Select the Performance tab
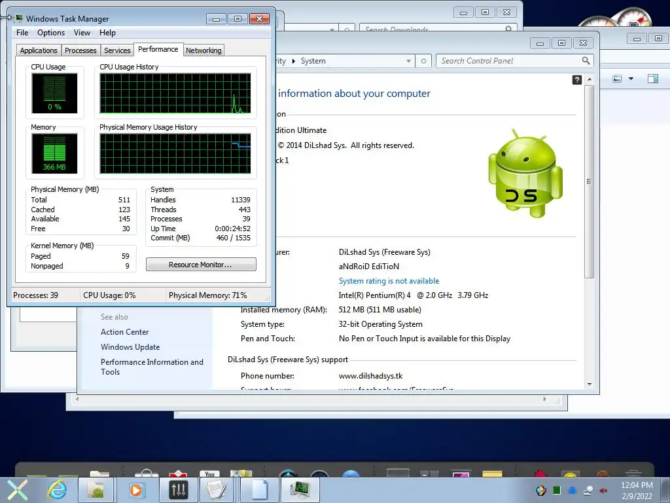Screen dimensions: 670x503 tap(158, 49)
